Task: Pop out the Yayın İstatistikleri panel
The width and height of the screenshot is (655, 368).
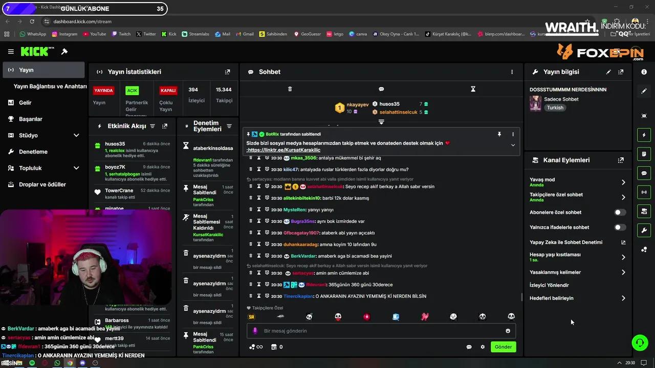Action: 228,72
